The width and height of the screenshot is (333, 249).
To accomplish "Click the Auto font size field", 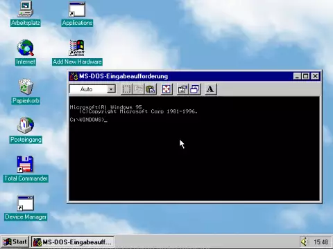I will tap(89, 89).
